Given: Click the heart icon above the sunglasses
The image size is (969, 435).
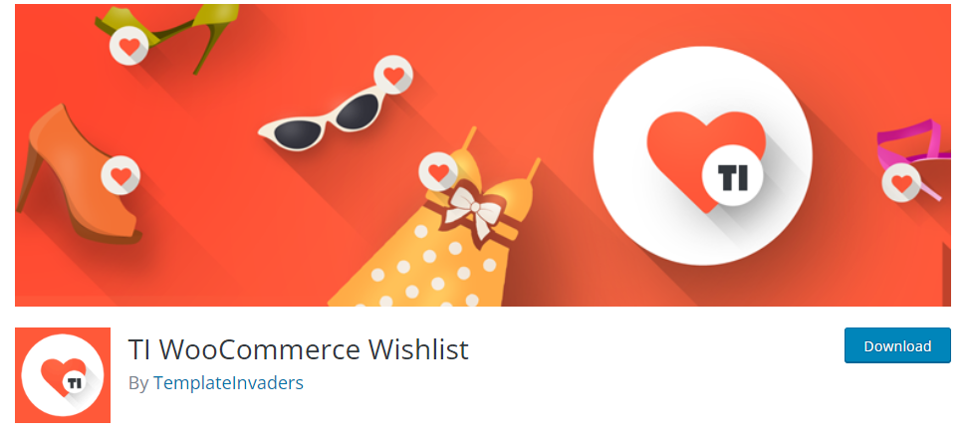Looking at the screenshot, I should pyautogui.click(x=393, y=75).
